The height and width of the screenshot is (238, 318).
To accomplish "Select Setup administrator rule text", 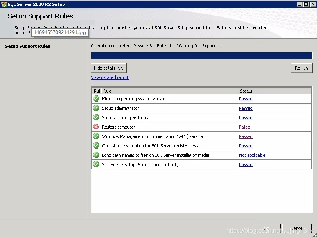I will click(120, 108).
